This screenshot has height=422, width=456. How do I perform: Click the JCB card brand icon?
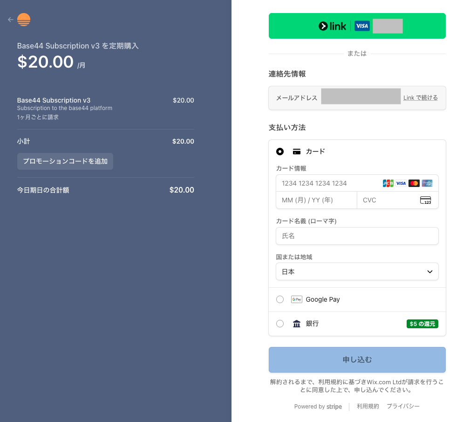(x=388, y=183)
